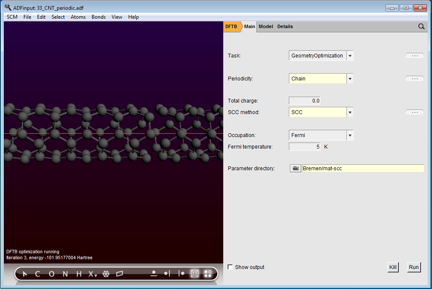Click the atom-above-line view icon
Screen dimensions: 432x289
click(x=154, y=274)
